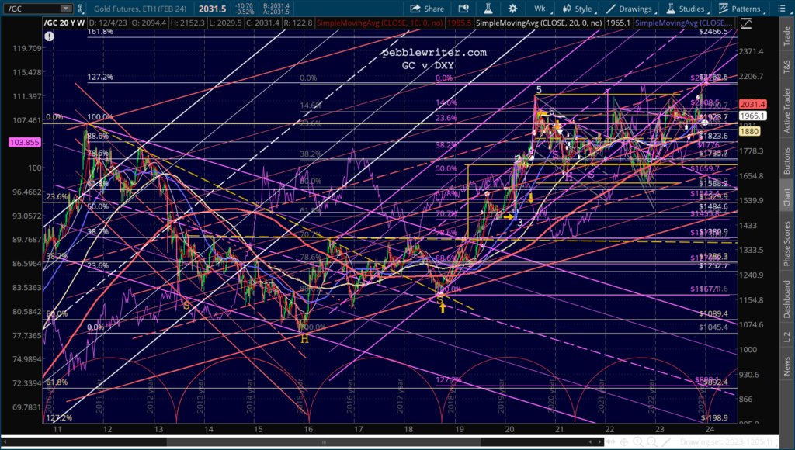Open the Studies dropdown menu
The image size is (795, 450).
[x=686, y=9]
